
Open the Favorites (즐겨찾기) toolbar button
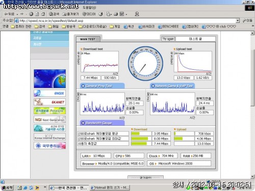(x=70, y=14)
